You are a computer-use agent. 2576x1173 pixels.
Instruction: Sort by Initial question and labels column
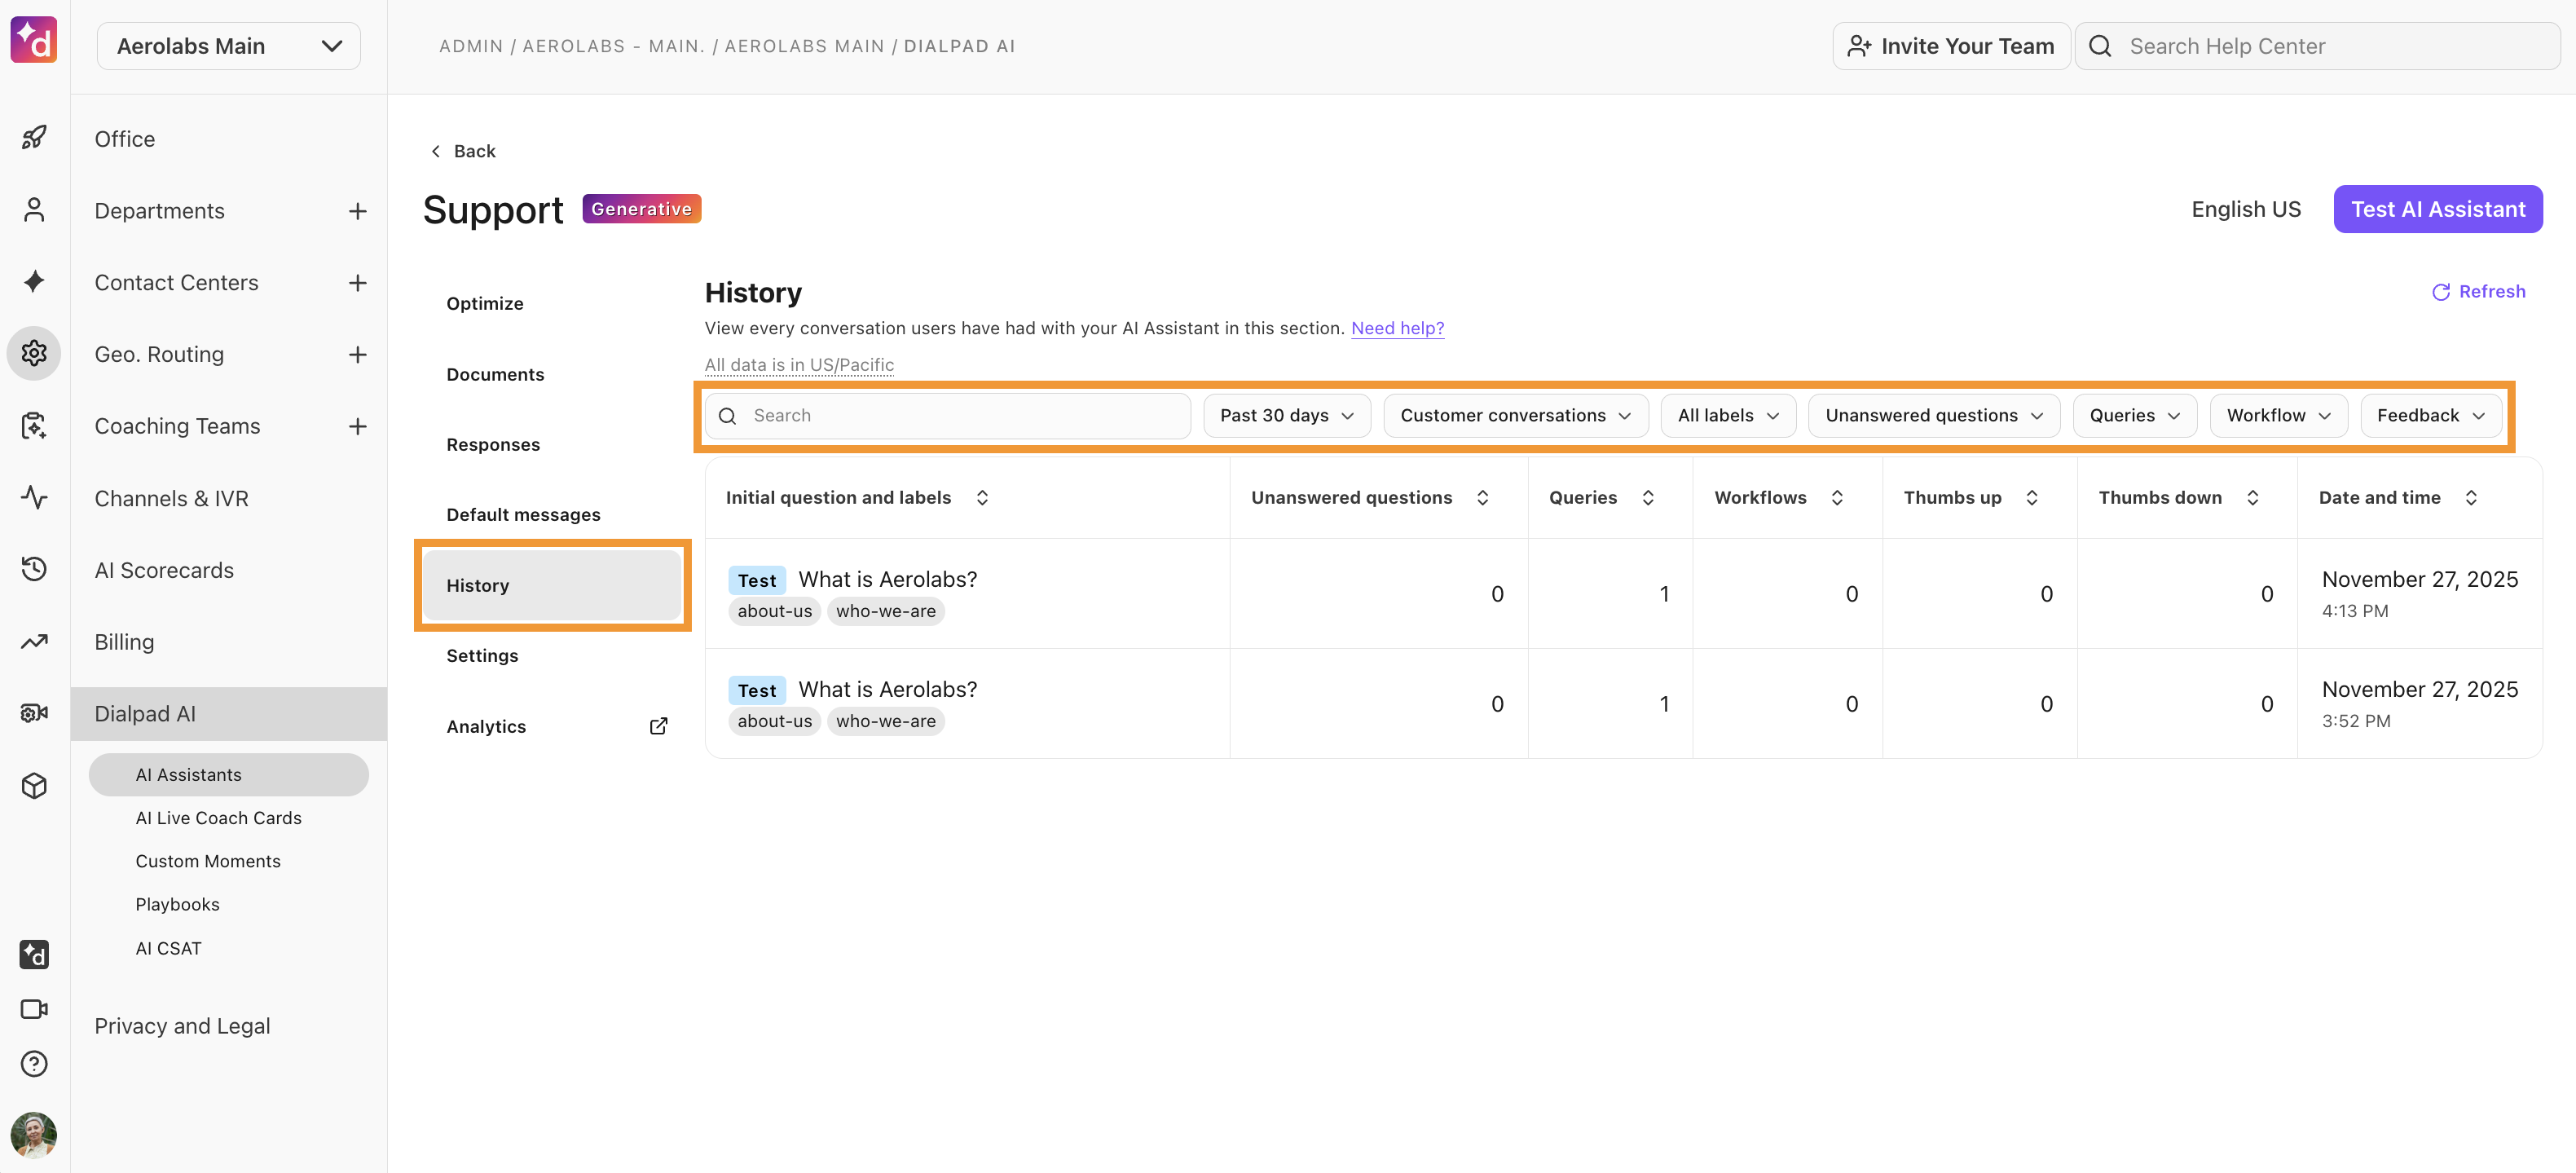982,498
